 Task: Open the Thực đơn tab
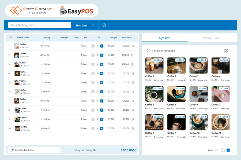click(x=164, y=38)
